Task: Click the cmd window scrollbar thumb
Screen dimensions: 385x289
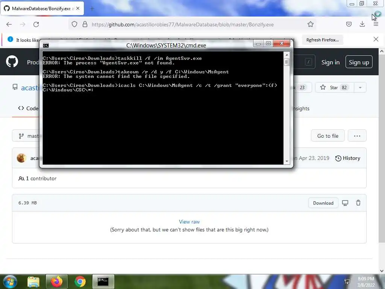Action: [x=286, y=62]
